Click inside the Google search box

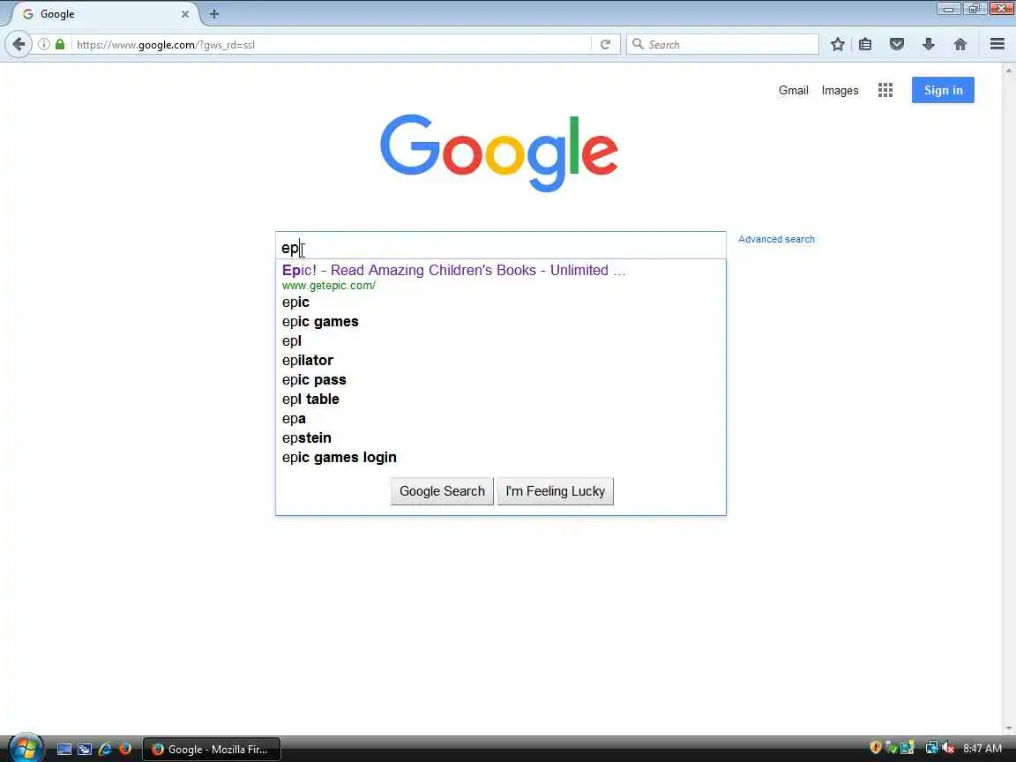(x=500, y=246)
